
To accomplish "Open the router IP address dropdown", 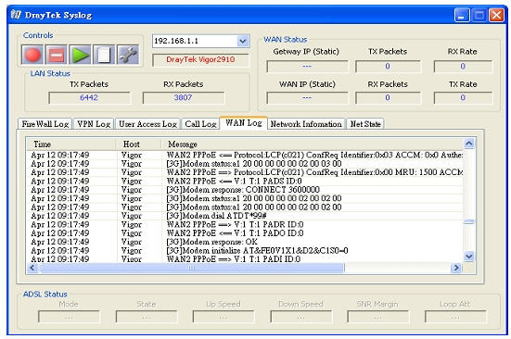I will click(x=242, y=41).
